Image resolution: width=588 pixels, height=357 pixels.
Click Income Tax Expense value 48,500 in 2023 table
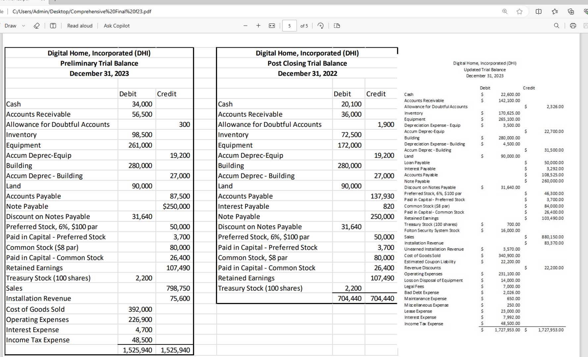(x=142, y=340)
